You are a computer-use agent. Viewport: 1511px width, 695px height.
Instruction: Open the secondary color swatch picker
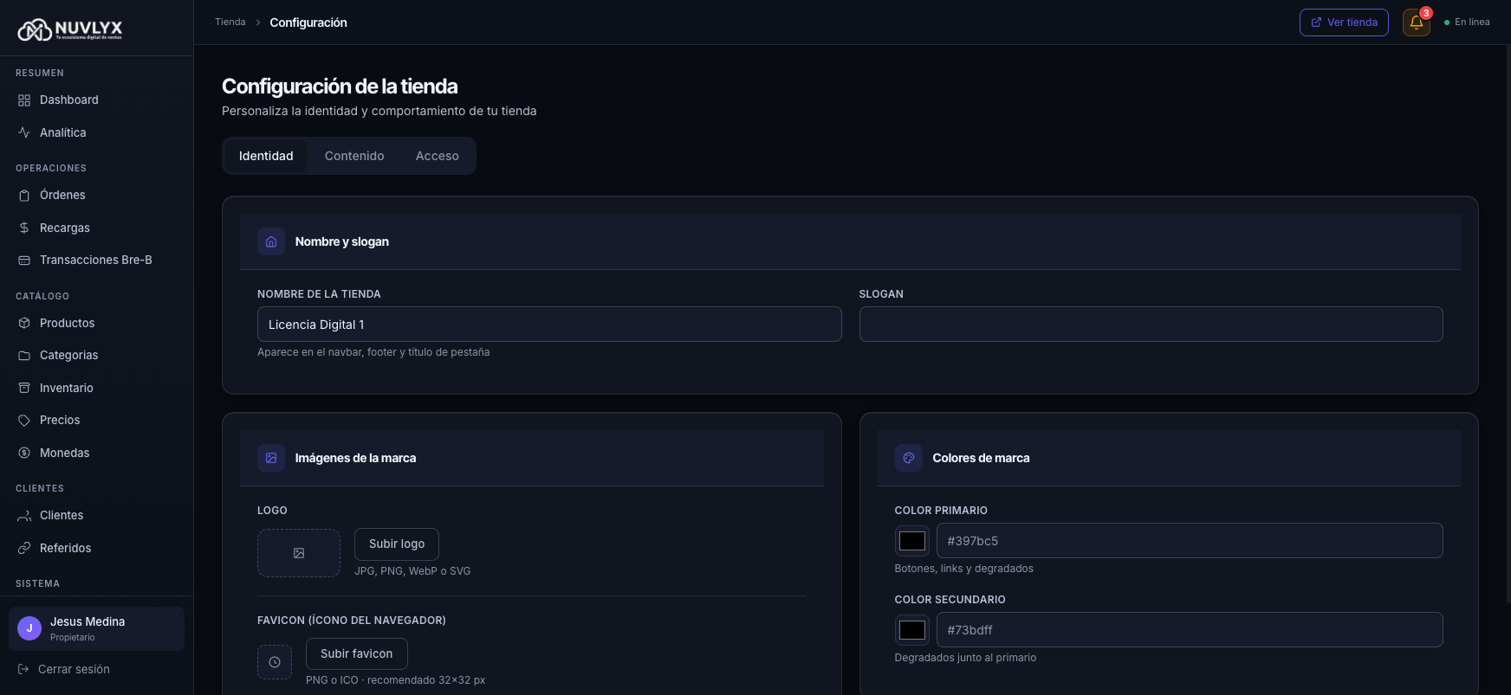[x=911, y=630]
